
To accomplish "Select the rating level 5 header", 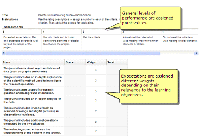I will click(x=22, y=32).
